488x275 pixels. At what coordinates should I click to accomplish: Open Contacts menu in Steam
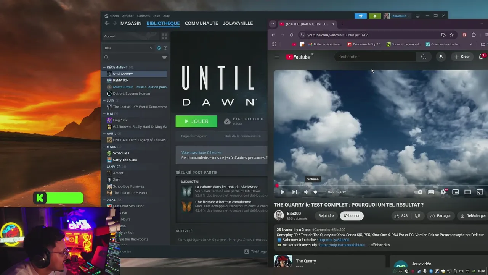[x=143, y=16]
